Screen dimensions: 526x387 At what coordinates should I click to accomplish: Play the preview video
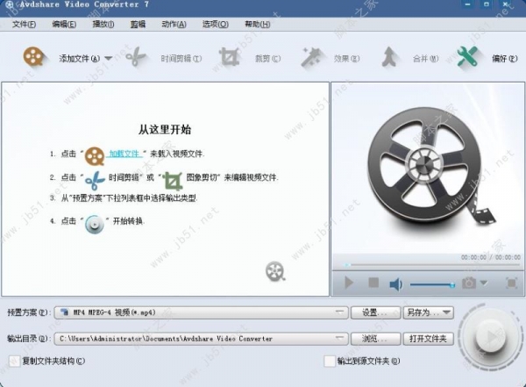coord(349,283)
